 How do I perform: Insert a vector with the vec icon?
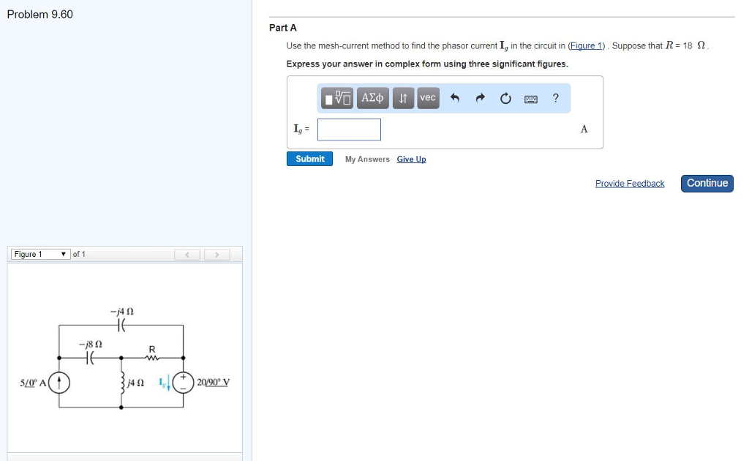click(427, 97)
